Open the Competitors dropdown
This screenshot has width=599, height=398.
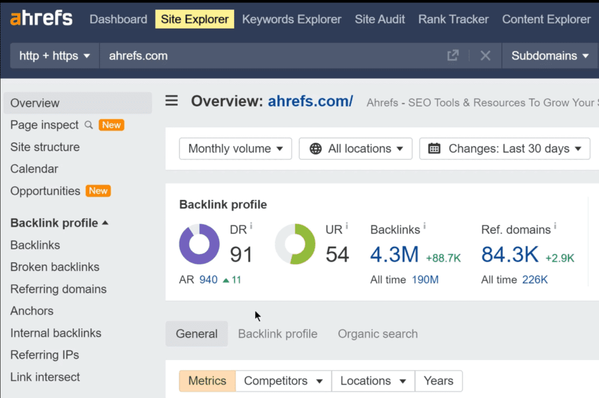284,381
